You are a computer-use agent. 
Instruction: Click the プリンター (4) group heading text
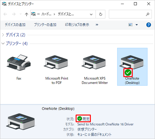17,43
